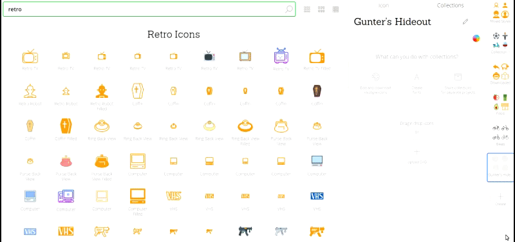This screenshot has height=242, width=515.
Task: Open the Bikes collection
Action: (x=500, y=135)
